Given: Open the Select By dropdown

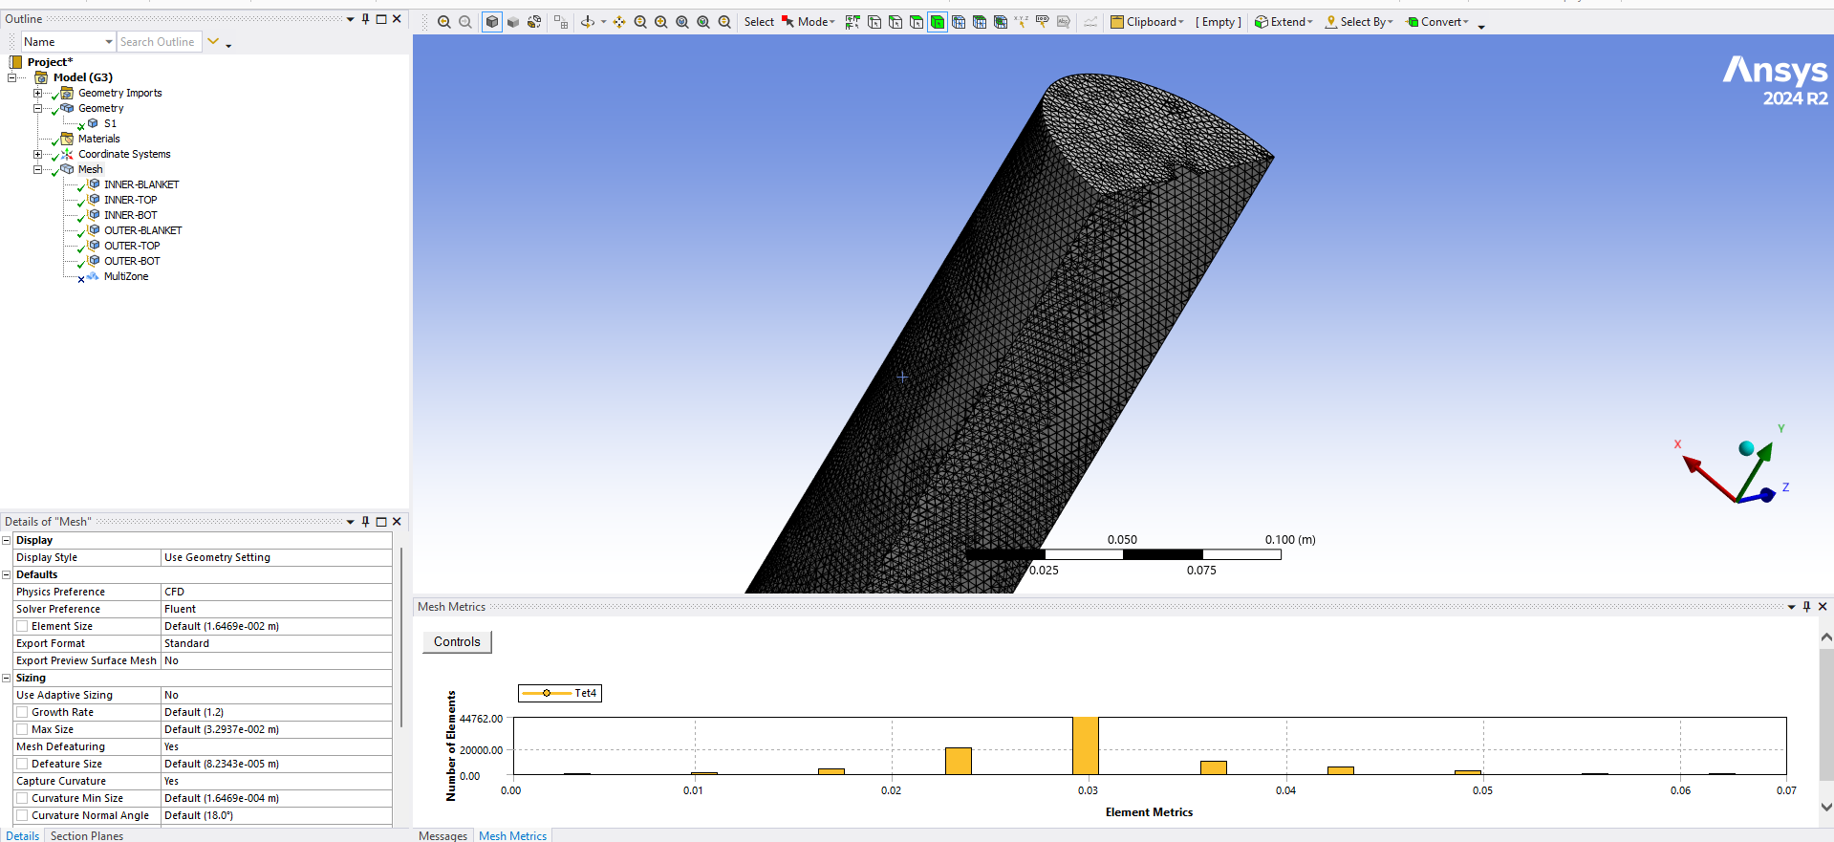Looking at the screenshot, I should click(x=1359, y=22).
